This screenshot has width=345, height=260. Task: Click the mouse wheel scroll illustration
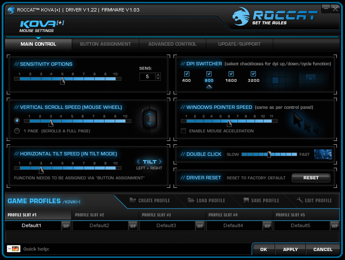coord(150,119)
